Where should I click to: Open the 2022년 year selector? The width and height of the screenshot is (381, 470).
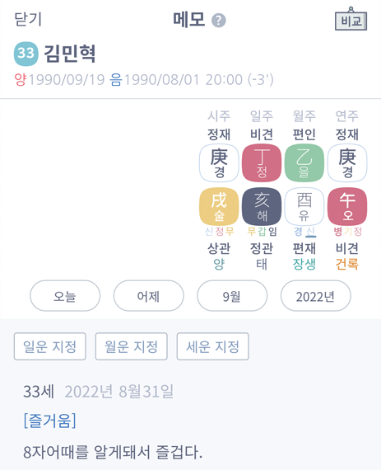pyautogui.click(x=315, y=296)
